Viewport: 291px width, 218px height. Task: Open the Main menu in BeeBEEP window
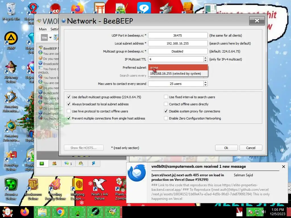pos(43,29)
